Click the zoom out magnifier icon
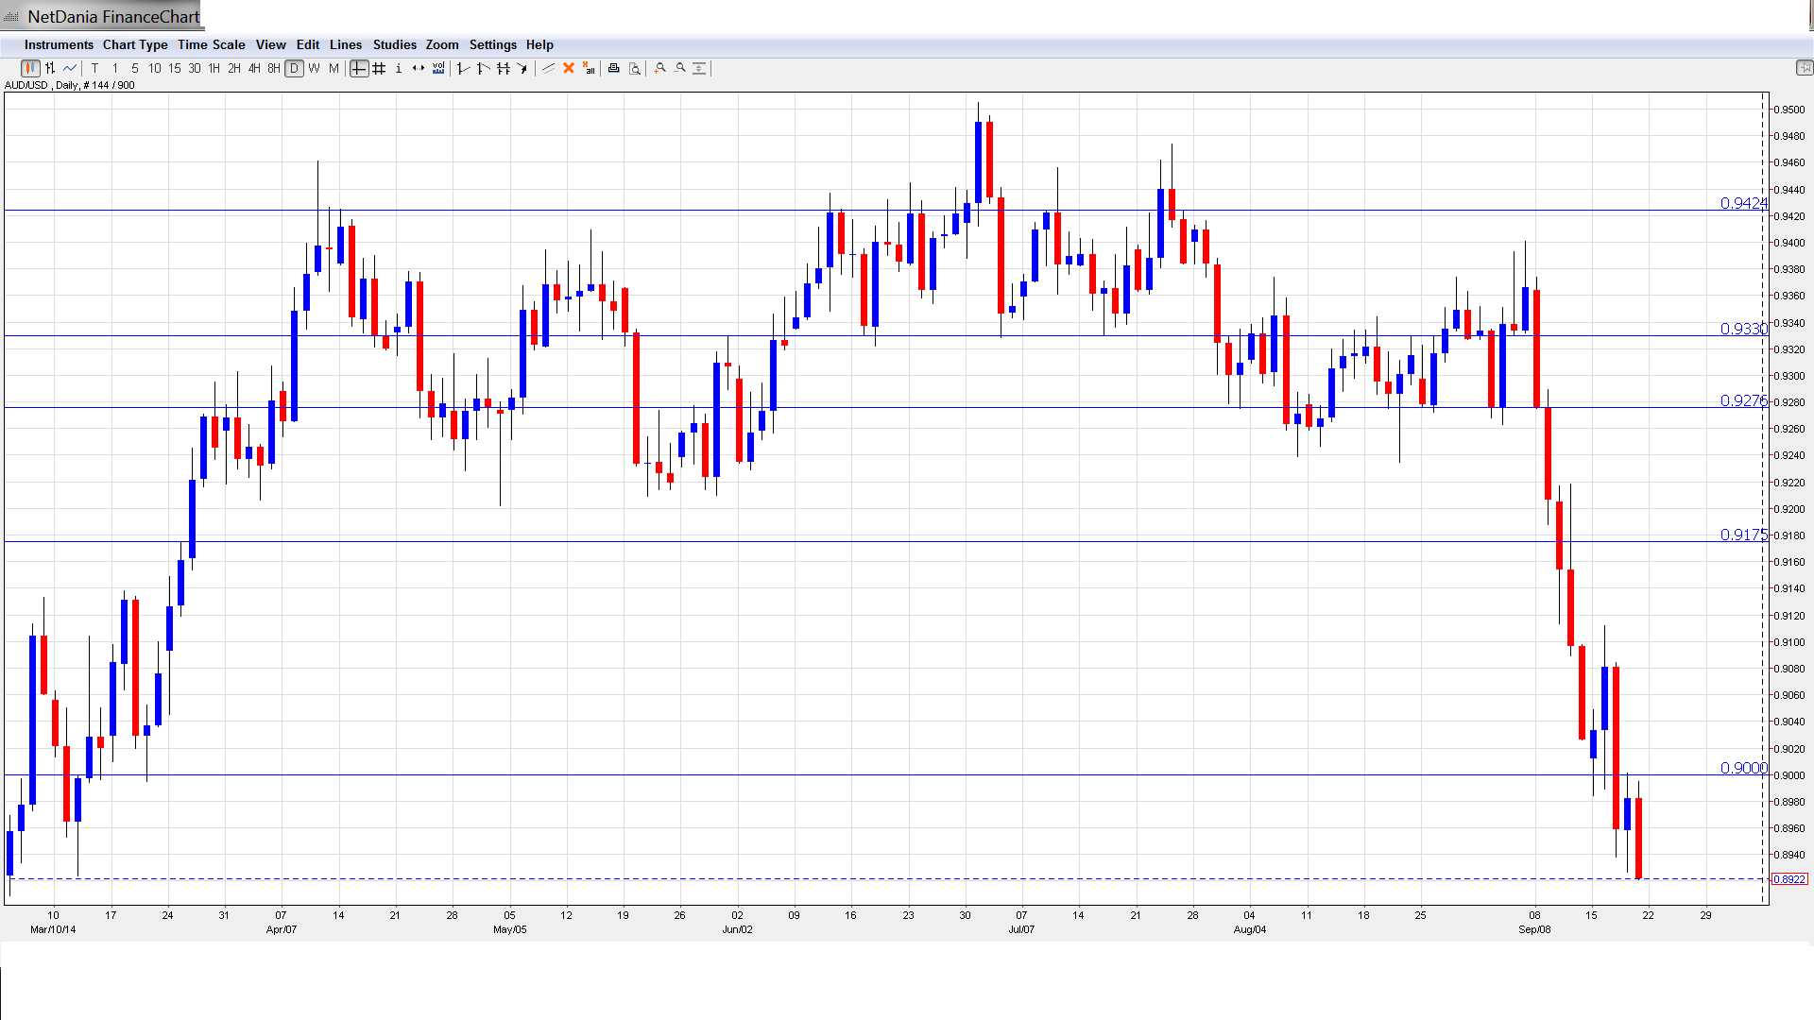1814x1020 pixels. click(x=680, y=68)
